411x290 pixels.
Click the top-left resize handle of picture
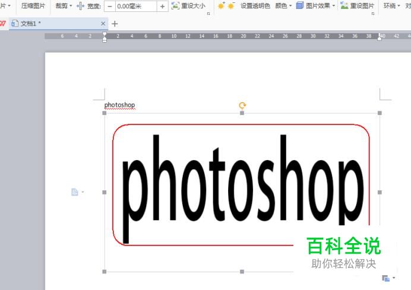pos(105,113)
